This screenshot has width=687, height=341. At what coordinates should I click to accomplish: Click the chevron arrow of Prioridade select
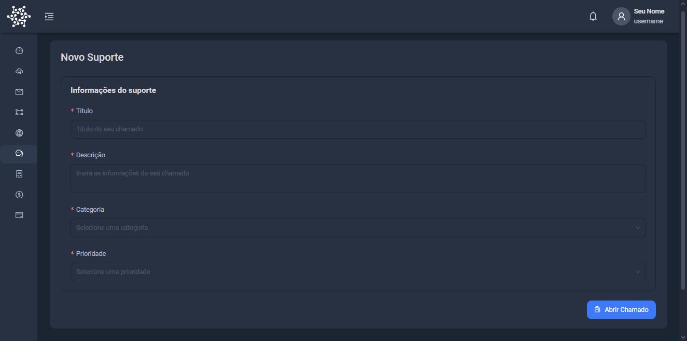[638, 272]
